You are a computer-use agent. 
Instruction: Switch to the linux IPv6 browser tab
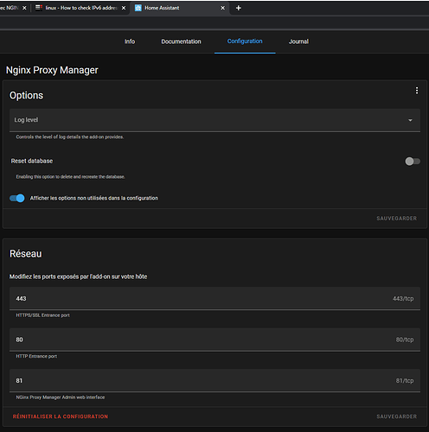tap(80, 8)
